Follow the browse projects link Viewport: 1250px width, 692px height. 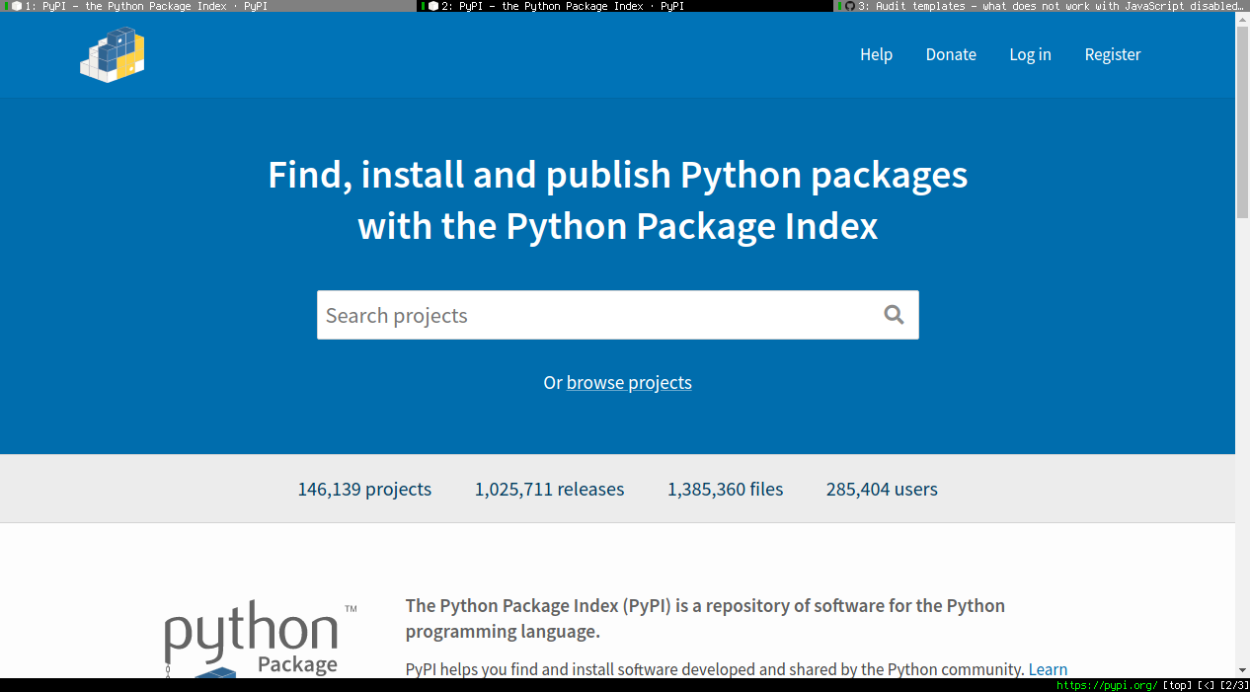click(629, 382)
